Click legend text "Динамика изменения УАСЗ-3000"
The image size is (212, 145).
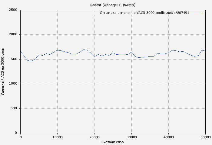click(127, 13)
